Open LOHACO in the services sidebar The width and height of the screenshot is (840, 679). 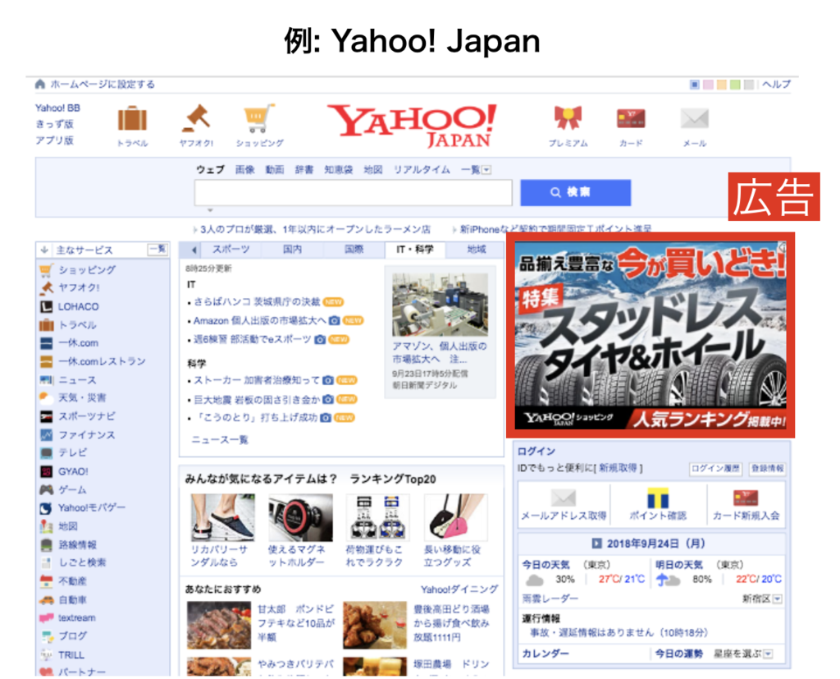78,307
